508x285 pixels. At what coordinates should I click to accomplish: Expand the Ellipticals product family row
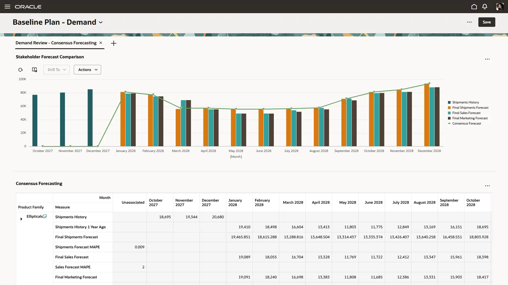pos(21,219)
